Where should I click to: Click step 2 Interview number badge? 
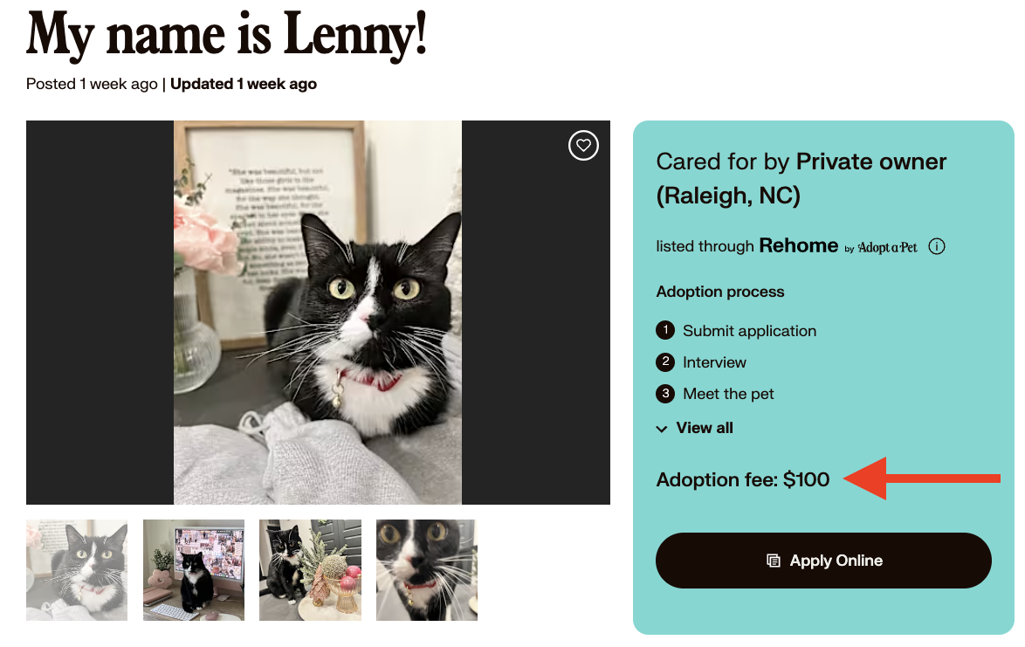tap(665, 361)
